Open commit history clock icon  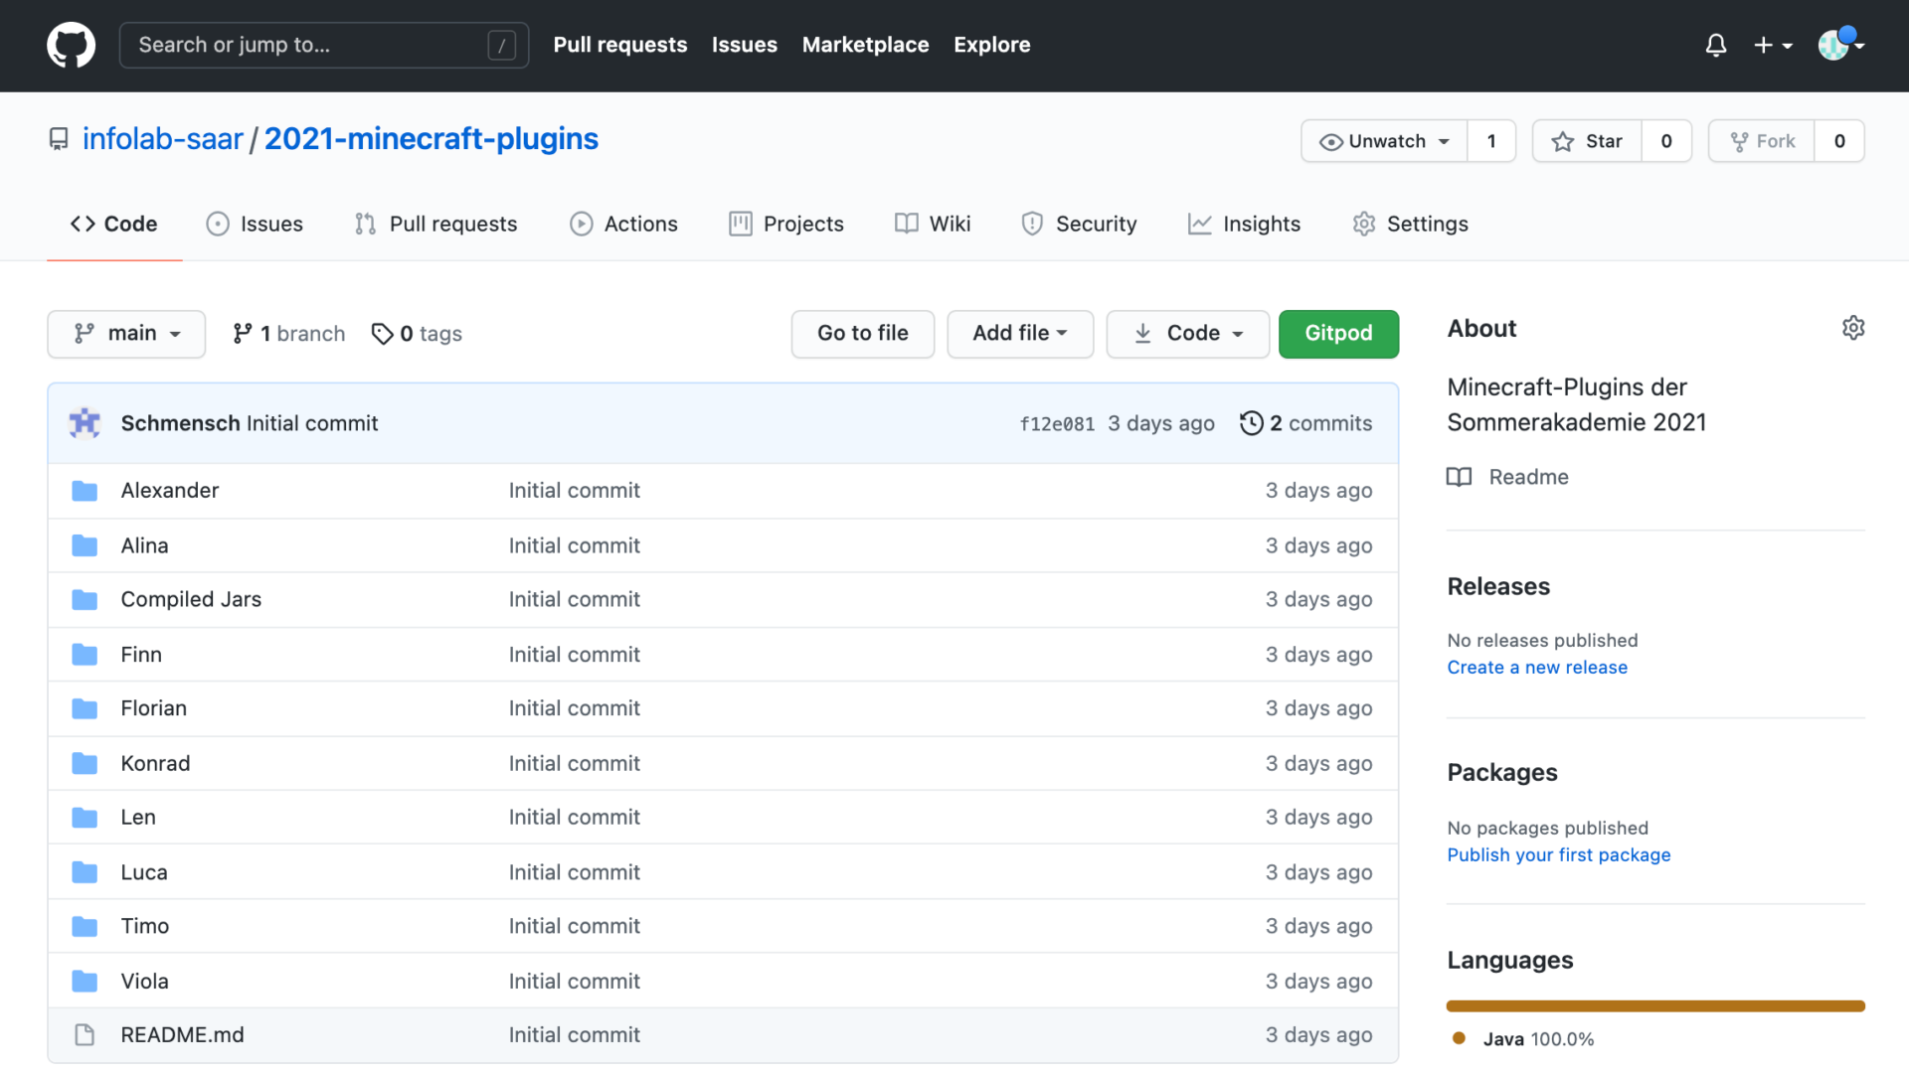[x=1251, y=423]
